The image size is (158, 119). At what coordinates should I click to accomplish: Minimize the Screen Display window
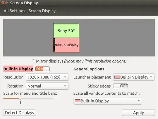pos(6,3)
